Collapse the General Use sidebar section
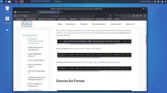The width and height of the screenshot is (167, 93). 24,35
